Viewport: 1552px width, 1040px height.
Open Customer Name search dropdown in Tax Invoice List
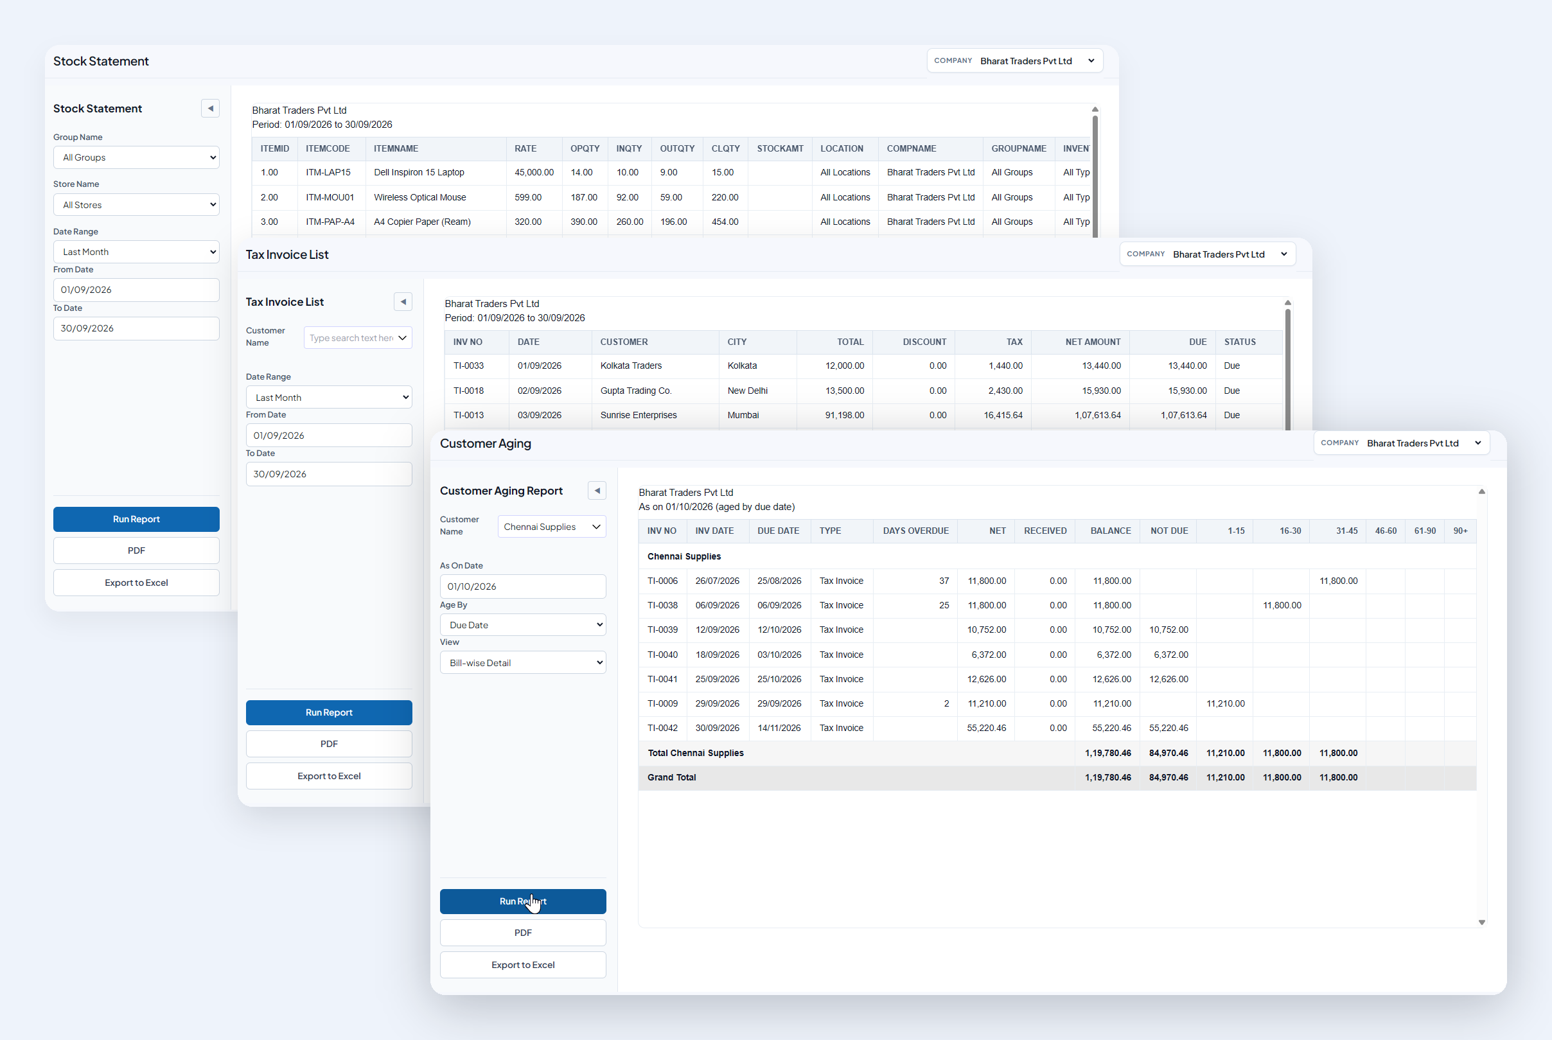pos(358,338)
